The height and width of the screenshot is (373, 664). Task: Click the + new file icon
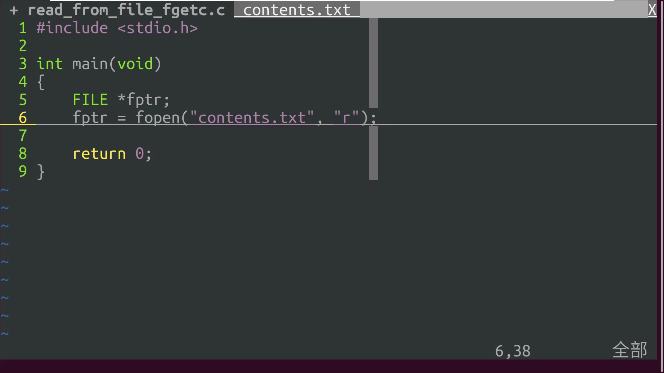point(14,9)
